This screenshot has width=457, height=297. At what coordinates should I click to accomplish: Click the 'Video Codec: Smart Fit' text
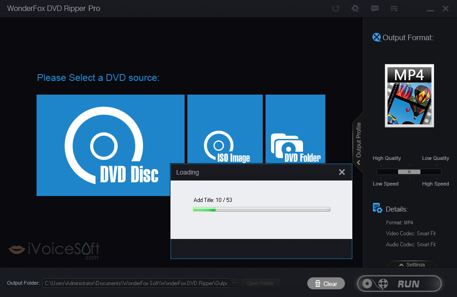[x=411, y=233]
